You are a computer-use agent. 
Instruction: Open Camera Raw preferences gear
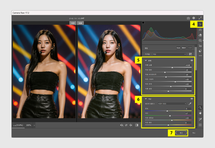(193, 18)
